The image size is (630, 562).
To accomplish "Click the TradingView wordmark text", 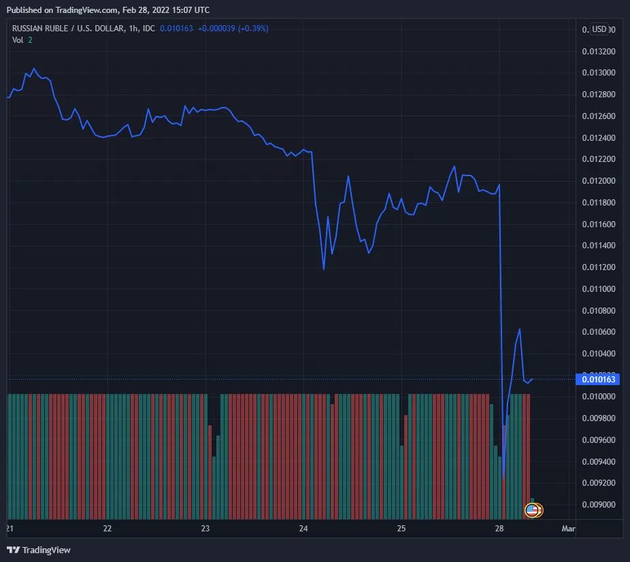I will coord(46,550).
